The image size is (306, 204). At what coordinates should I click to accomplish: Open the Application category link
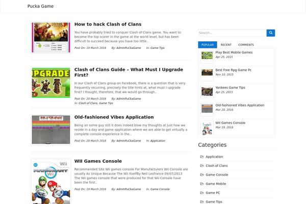[214, 157]
